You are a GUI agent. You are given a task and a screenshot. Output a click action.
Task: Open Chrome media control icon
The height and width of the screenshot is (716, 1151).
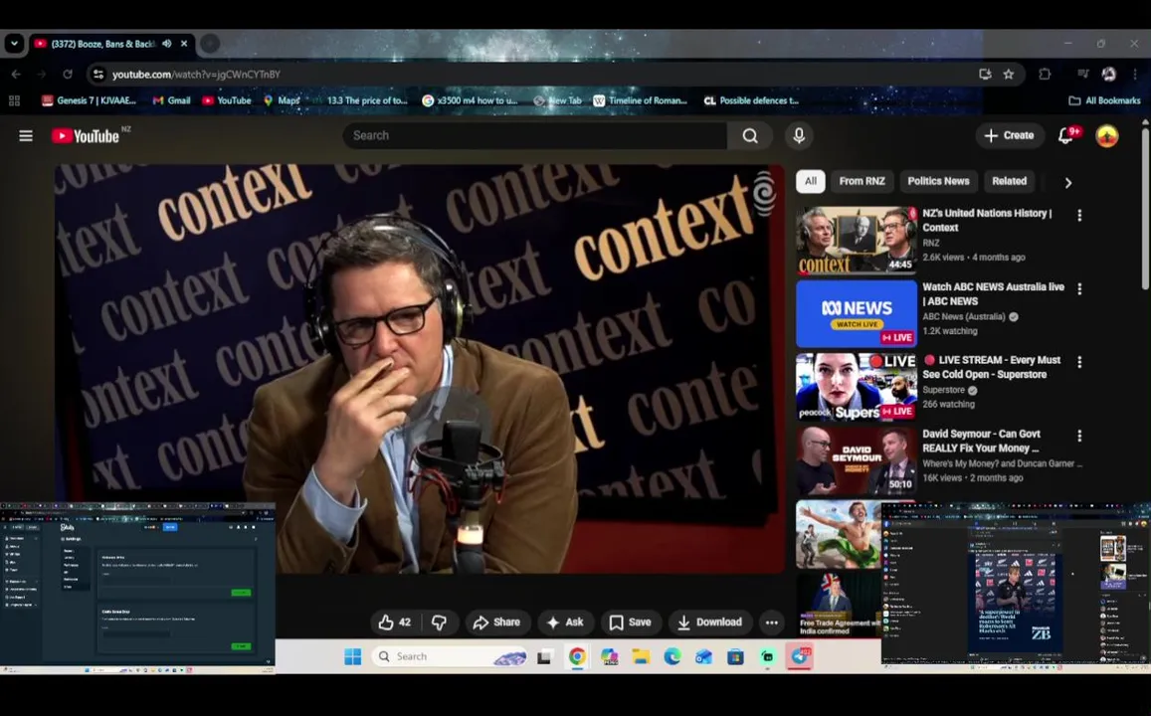click(x=1082, y=75)
